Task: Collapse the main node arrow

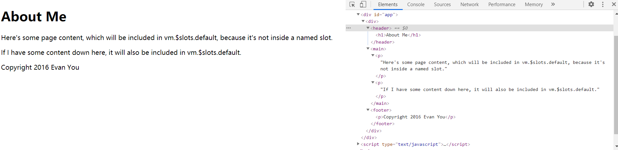Action: point(368,48)
